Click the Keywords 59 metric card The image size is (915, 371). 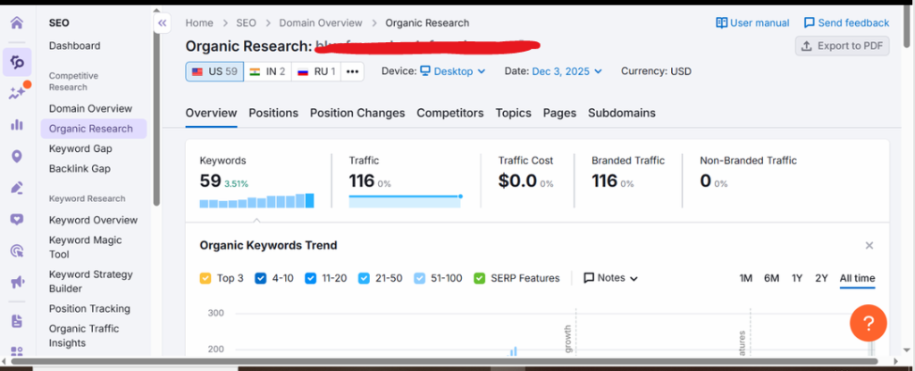point(256,181)
